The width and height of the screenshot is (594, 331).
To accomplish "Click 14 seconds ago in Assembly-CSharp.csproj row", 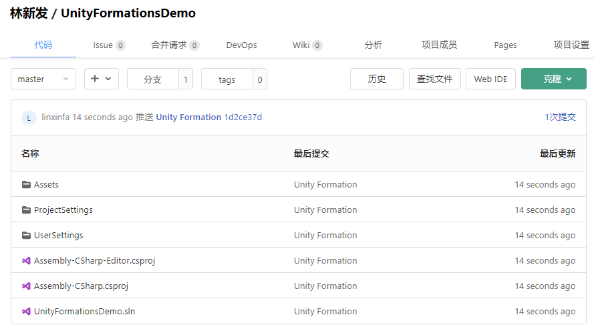I will [x=545, y=286].
